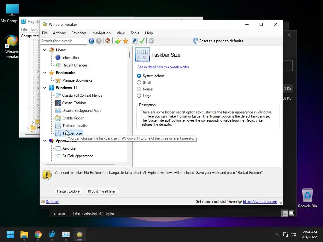Collapse the Appearance tree node

click(45, 141)
